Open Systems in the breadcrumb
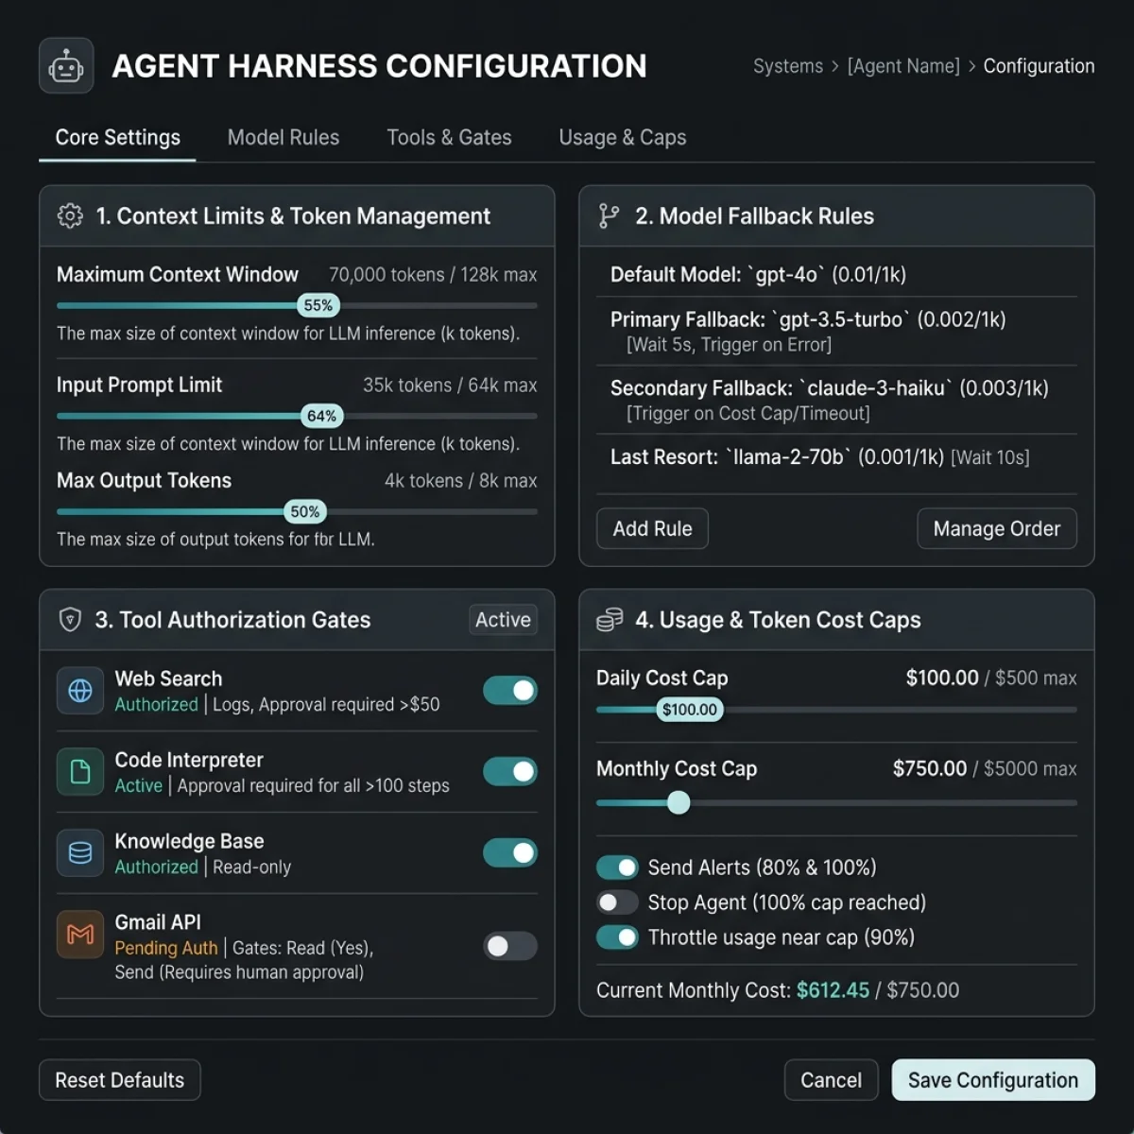Screen dimensions: 1134x1134 [x=788, y=66]
